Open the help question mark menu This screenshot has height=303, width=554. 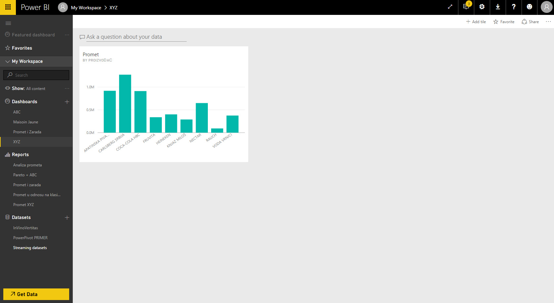click(514, 7)
